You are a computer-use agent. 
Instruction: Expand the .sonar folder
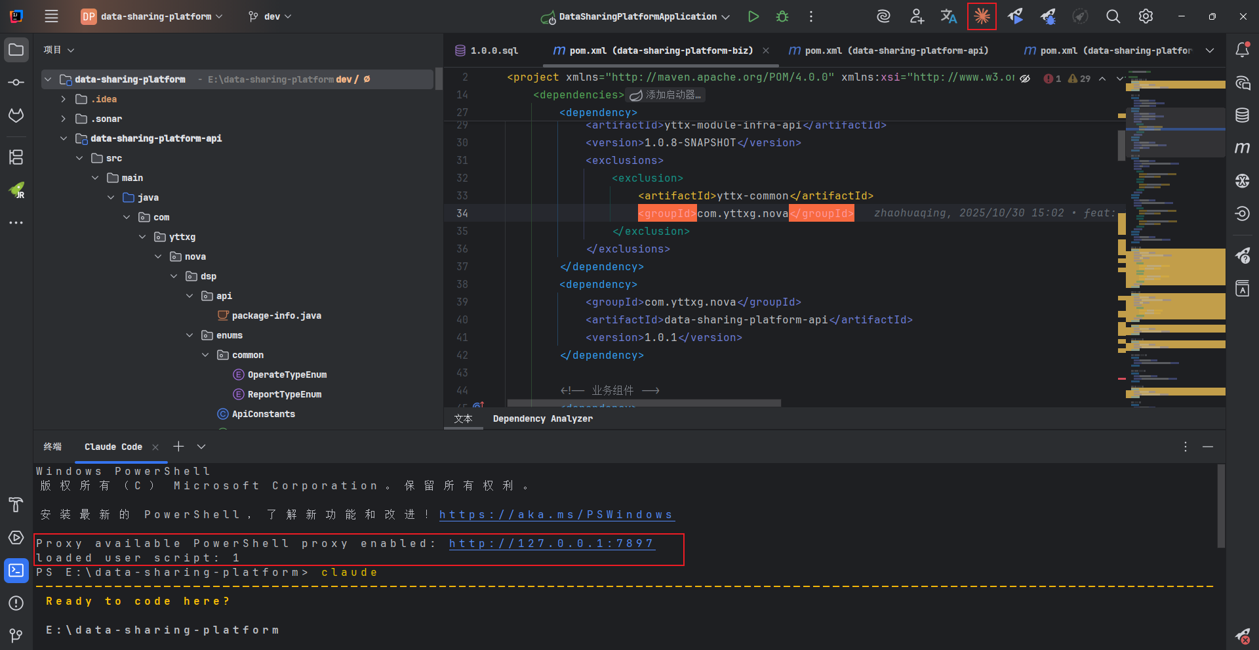point(64,119)
